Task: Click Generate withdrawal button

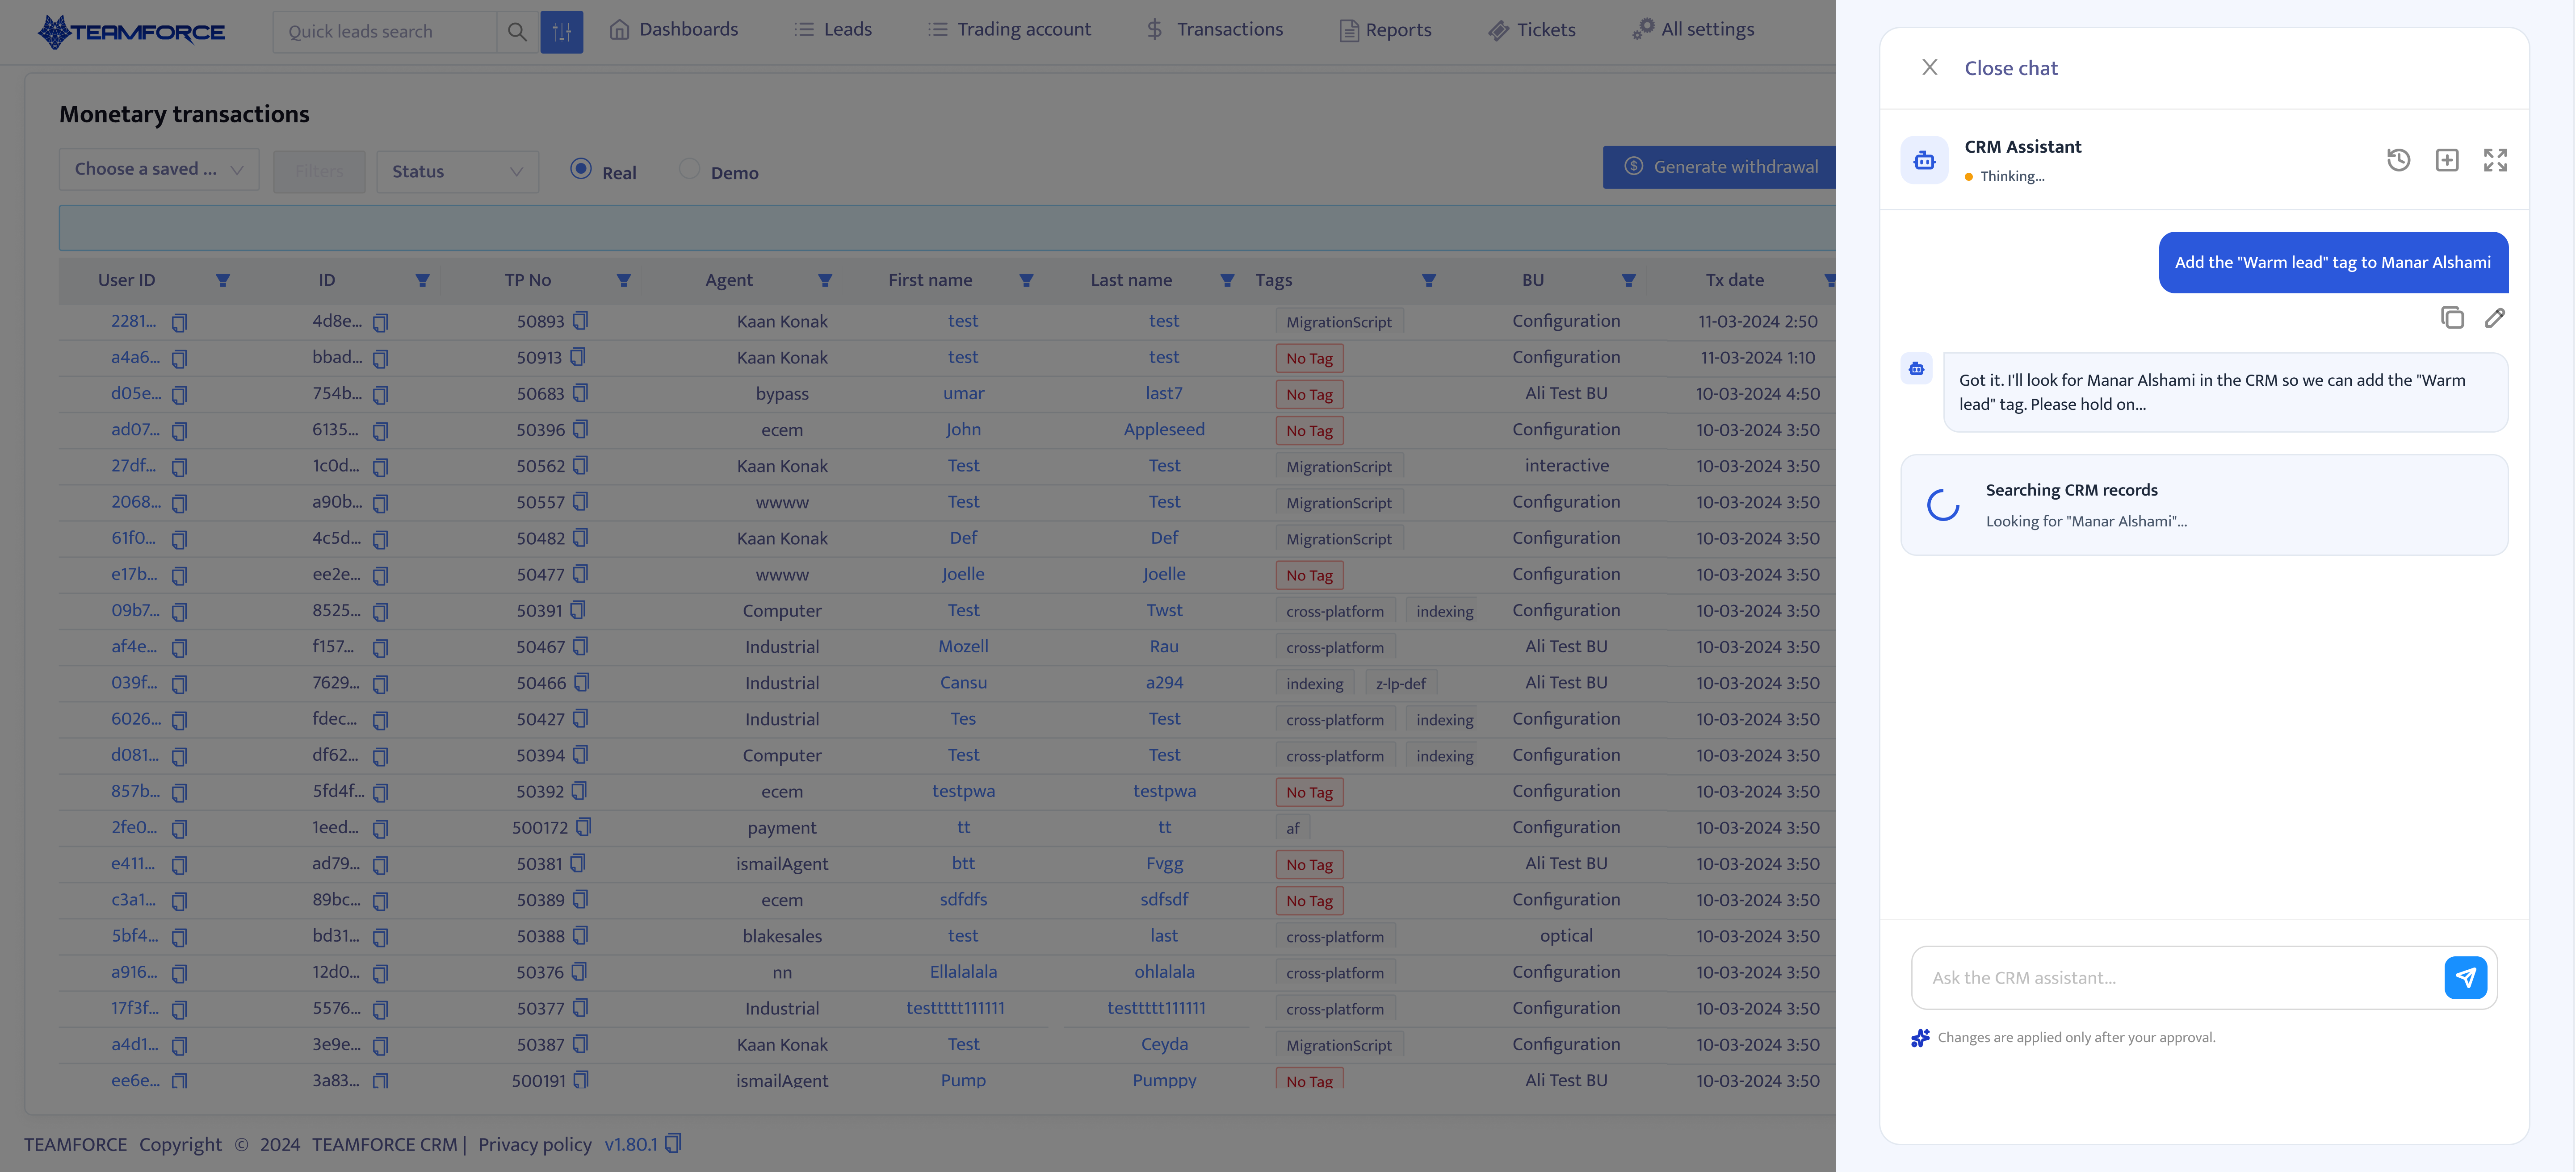Action: (1720, 167)
